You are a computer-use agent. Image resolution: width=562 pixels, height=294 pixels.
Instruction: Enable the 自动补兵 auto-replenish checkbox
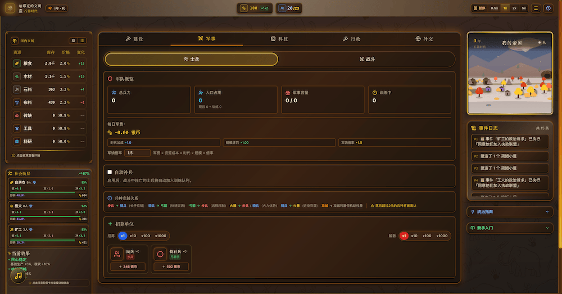tap(110, 172)
